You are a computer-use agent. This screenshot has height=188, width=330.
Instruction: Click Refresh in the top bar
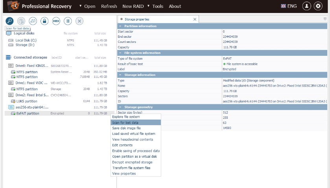tap(109, 6)
